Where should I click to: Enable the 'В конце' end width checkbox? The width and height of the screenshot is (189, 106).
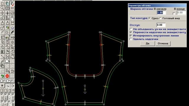[174, 14]
